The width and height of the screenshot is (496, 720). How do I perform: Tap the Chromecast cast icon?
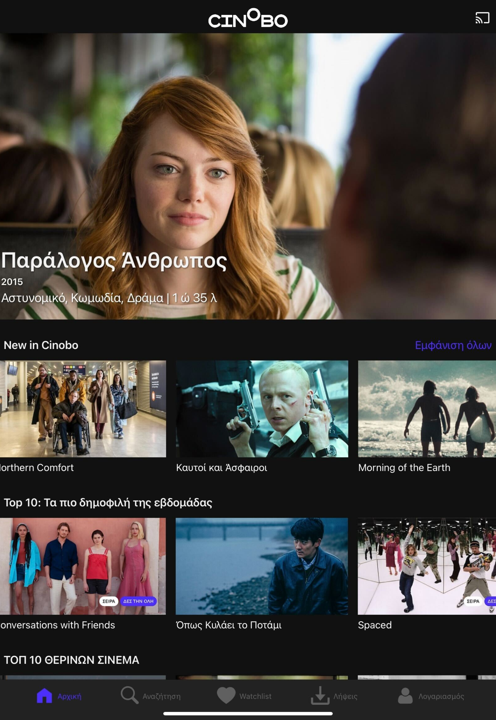coord(482,18)
